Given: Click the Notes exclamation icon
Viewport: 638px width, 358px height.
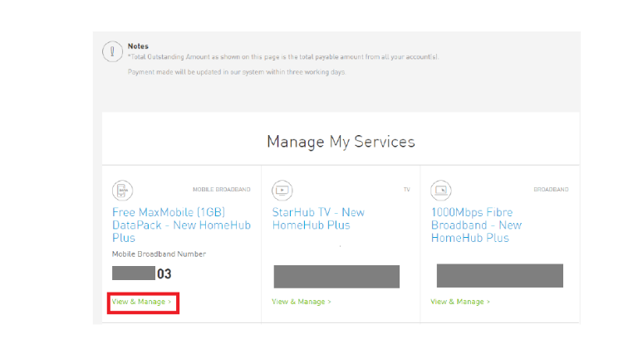Looking at the screenshot, I should (112, 51).
